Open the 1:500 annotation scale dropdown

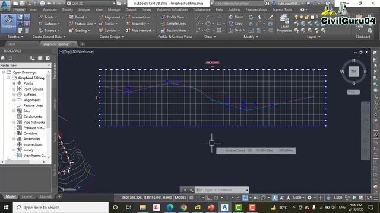(298, 198)
